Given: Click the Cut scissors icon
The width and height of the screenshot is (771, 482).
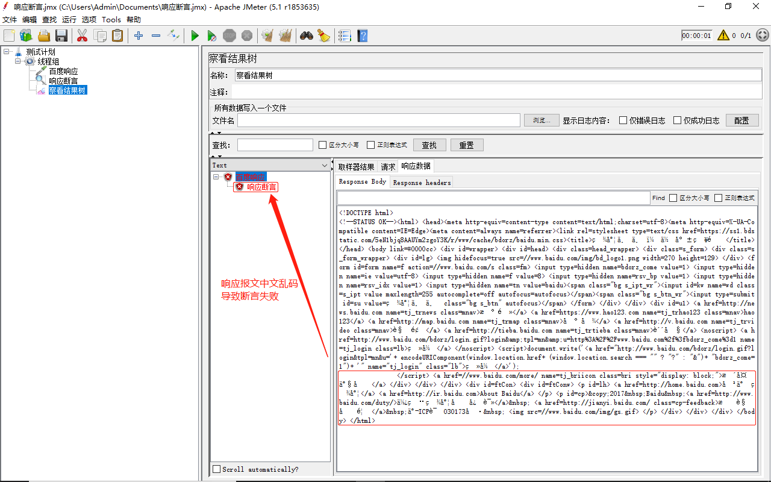Looking at the screenshot, I should 83,36.
